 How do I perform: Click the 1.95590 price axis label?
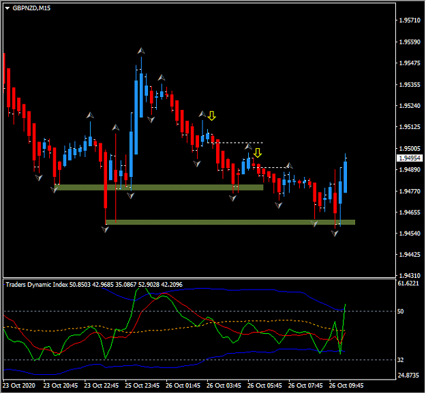[x=410, y=42]
